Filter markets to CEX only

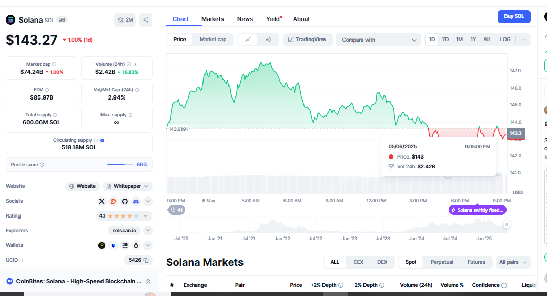click(358, 262)
